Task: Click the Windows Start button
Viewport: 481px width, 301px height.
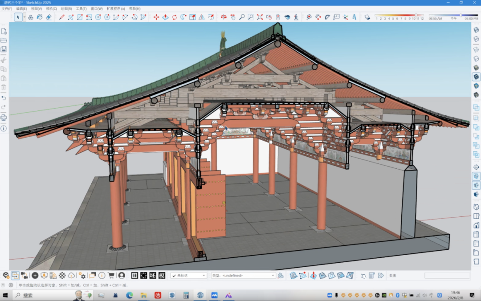Action: click(x=5, y=295)
